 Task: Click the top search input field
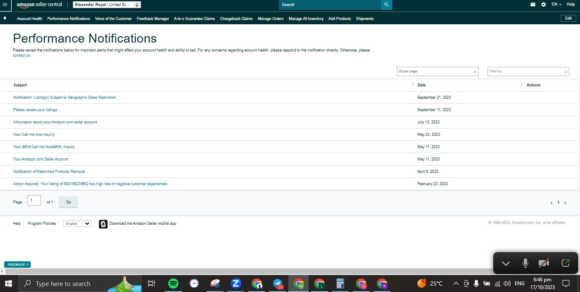[330, 5]
